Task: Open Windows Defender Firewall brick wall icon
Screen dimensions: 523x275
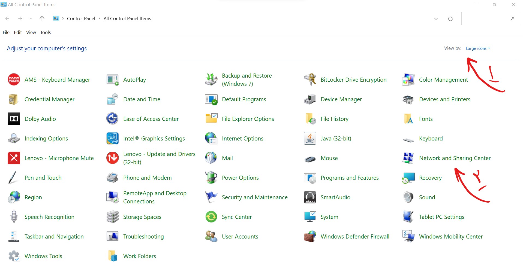Action: (310, 236)
